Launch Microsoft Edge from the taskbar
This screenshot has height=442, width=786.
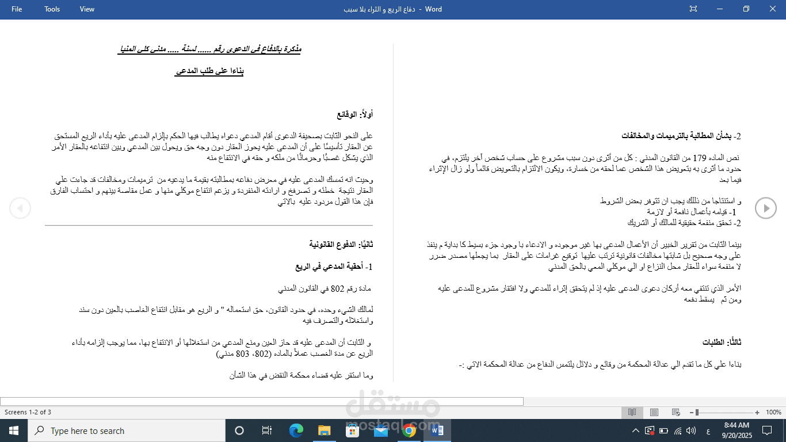pos(296,430)
